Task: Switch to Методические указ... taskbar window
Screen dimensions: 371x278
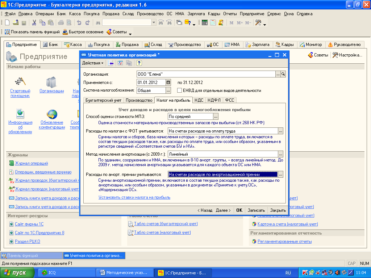Action: [x=124, y=273]
